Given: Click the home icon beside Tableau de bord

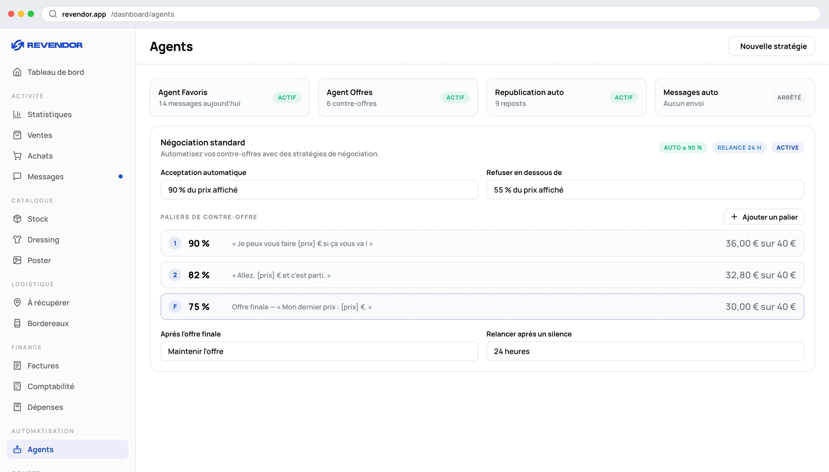Looking at the screenshot, I should click(17, 72).
